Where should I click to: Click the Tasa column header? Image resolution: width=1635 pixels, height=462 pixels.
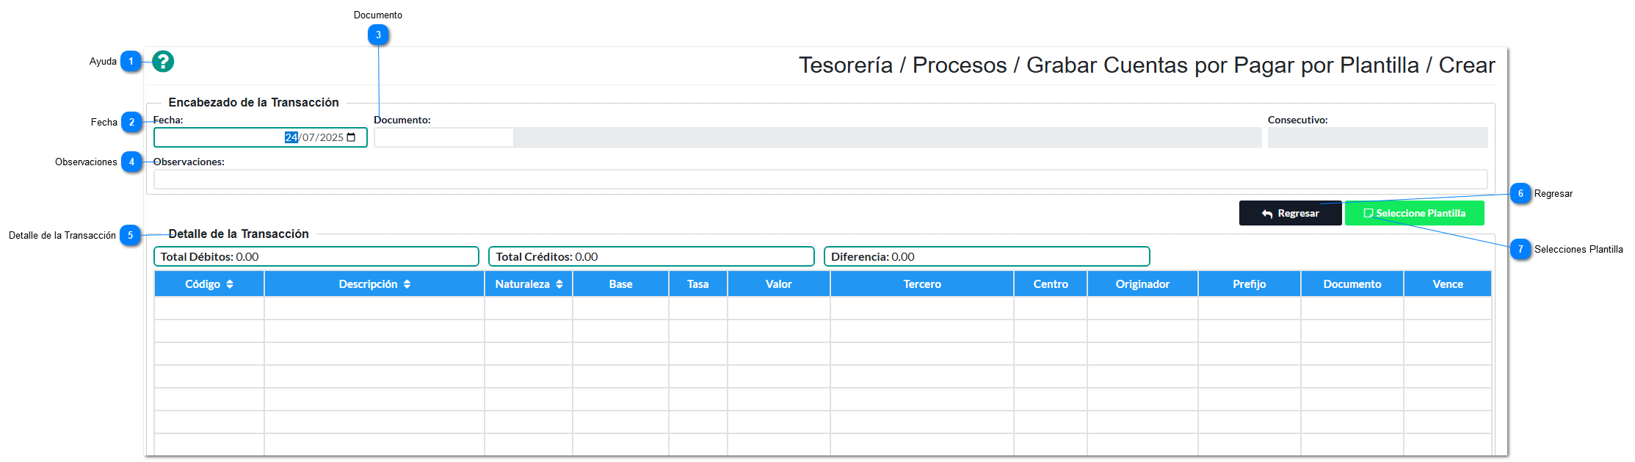[x=698, y=284]
